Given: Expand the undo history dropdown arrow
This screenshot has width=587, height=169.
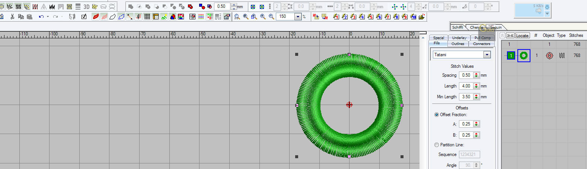Looking at the screenshot, I should (48, 17).
